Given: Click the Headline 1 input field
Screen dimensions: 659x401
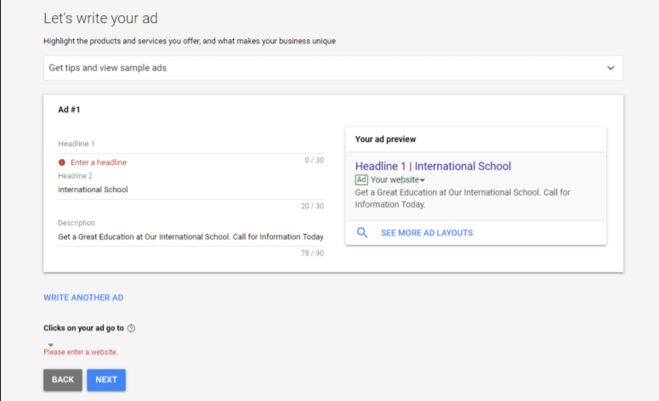Looking at the screenshot, I should click(x=190, y=149).
